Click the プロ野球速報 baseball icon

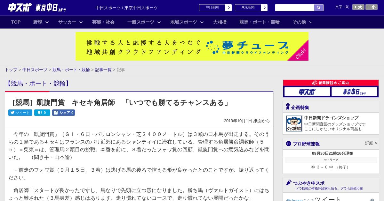[x=289, y=144]
